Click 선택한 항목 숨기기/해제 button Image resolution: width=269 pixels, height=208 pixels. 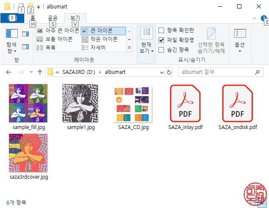tap(211, 41)
